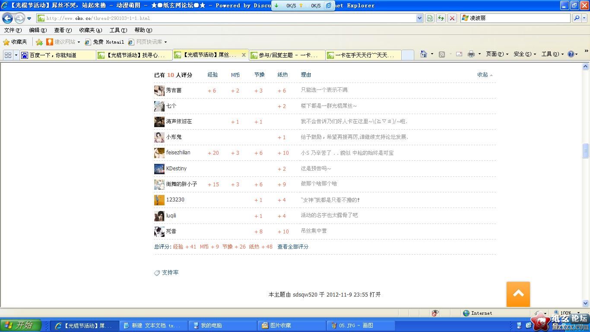Click 秀吉菌's avatar thumbnail

pos(159,91)
